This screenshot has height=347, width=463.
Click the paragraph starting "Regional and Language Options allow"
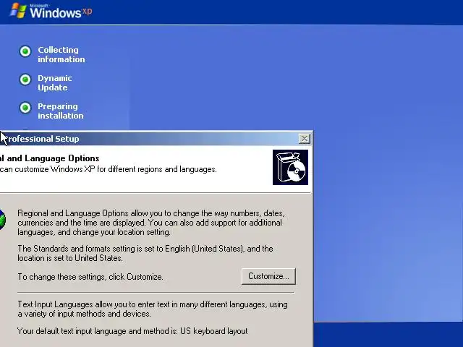151,223
